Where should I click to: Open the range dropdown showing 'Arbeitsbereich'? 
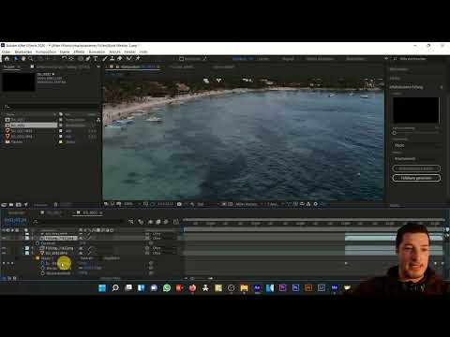(x=415, y=159)
